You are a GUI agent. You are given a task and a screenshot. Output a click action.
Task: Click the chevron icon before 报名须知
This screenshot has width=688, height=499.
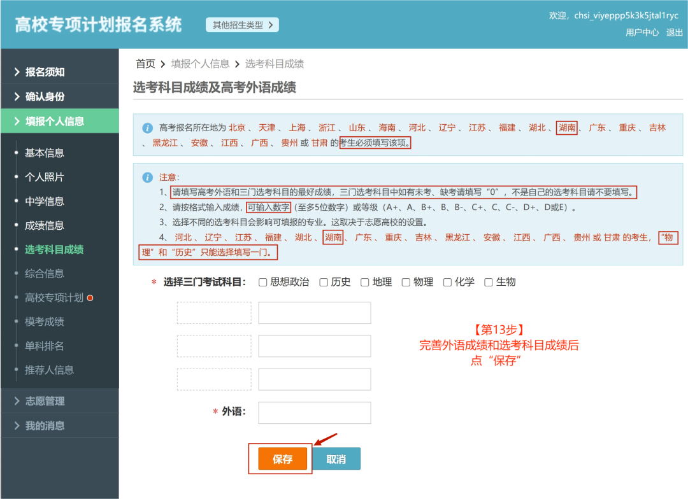18,72
